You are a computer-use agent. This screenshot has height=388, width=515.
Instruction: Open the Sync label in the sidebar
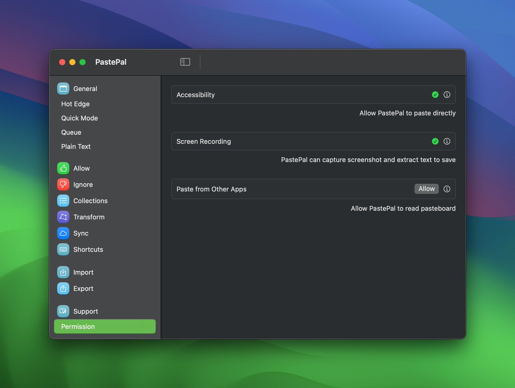tap(81, 233)
